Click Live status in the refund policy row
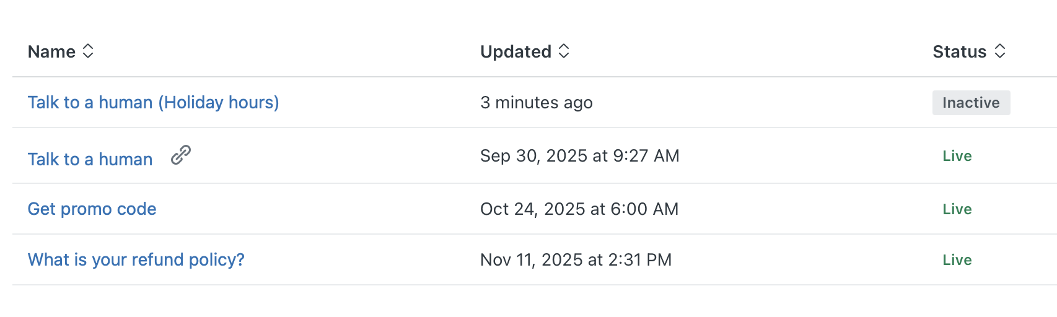Viewport: 1057px width, 317px height. point(957,260)
